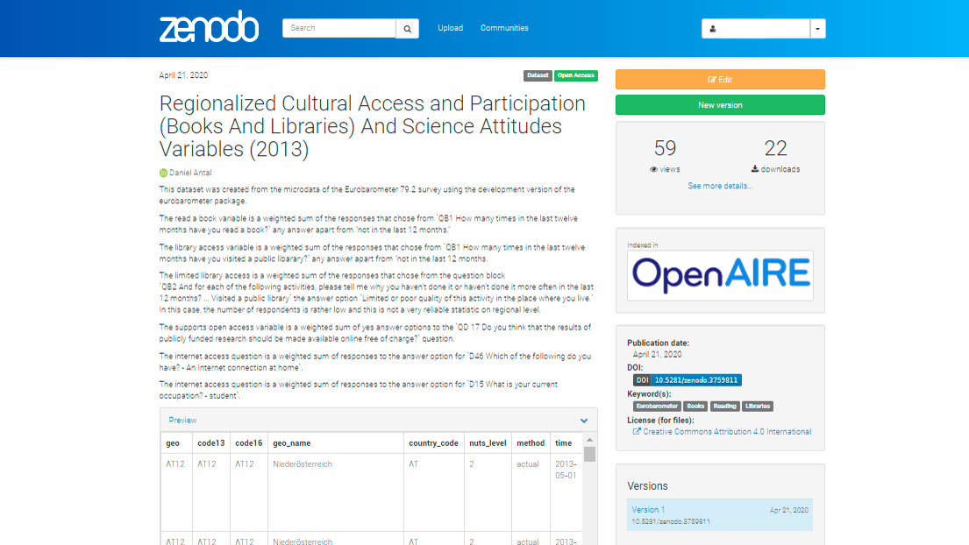This screenshot has width=969, height=545.
Task: Select the Reading keyword tag
Action: click(724, 407)
